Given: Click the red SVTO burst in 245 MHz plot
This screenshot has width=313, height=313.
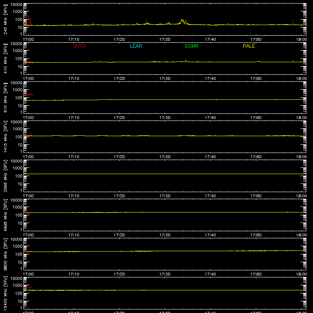Looking at the screenshot, I should tap(28, 20).
